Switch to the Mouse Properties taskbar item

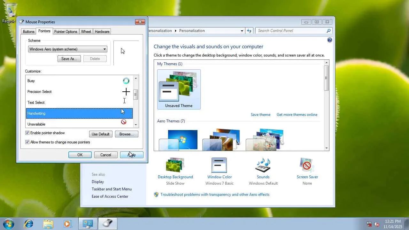point(108,224)
